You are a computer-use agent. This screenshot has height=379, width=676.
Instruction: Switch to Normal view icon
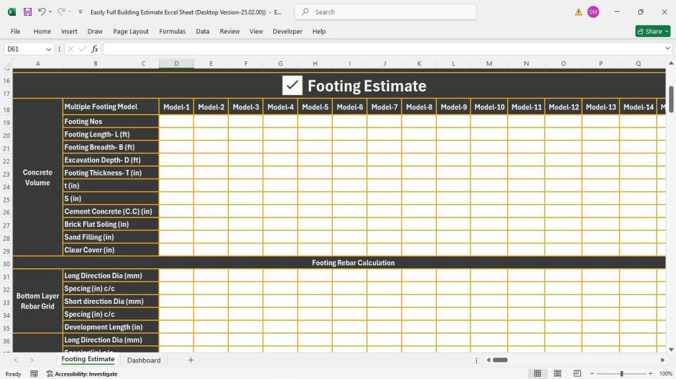pos(537,374)
